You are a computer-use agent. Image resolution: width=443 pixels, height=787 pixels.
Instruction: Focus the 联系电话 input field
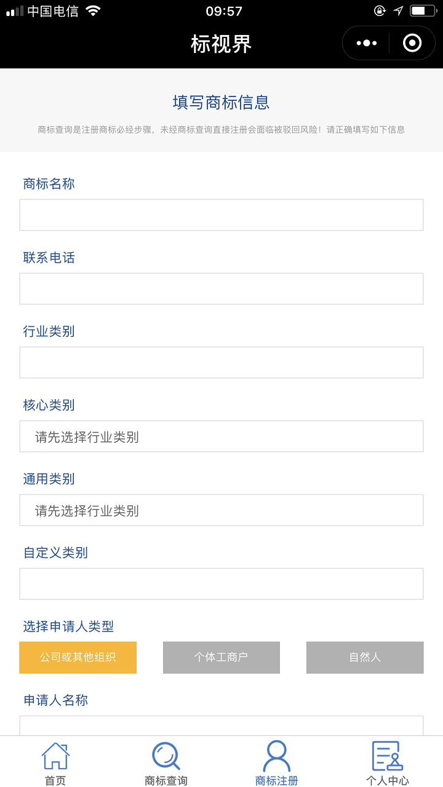coord(221,289)
